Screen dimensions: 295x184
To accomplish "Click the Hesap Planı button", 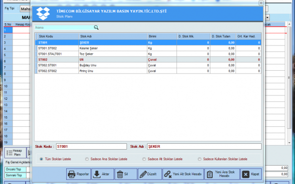I will [x=15, y=153].
